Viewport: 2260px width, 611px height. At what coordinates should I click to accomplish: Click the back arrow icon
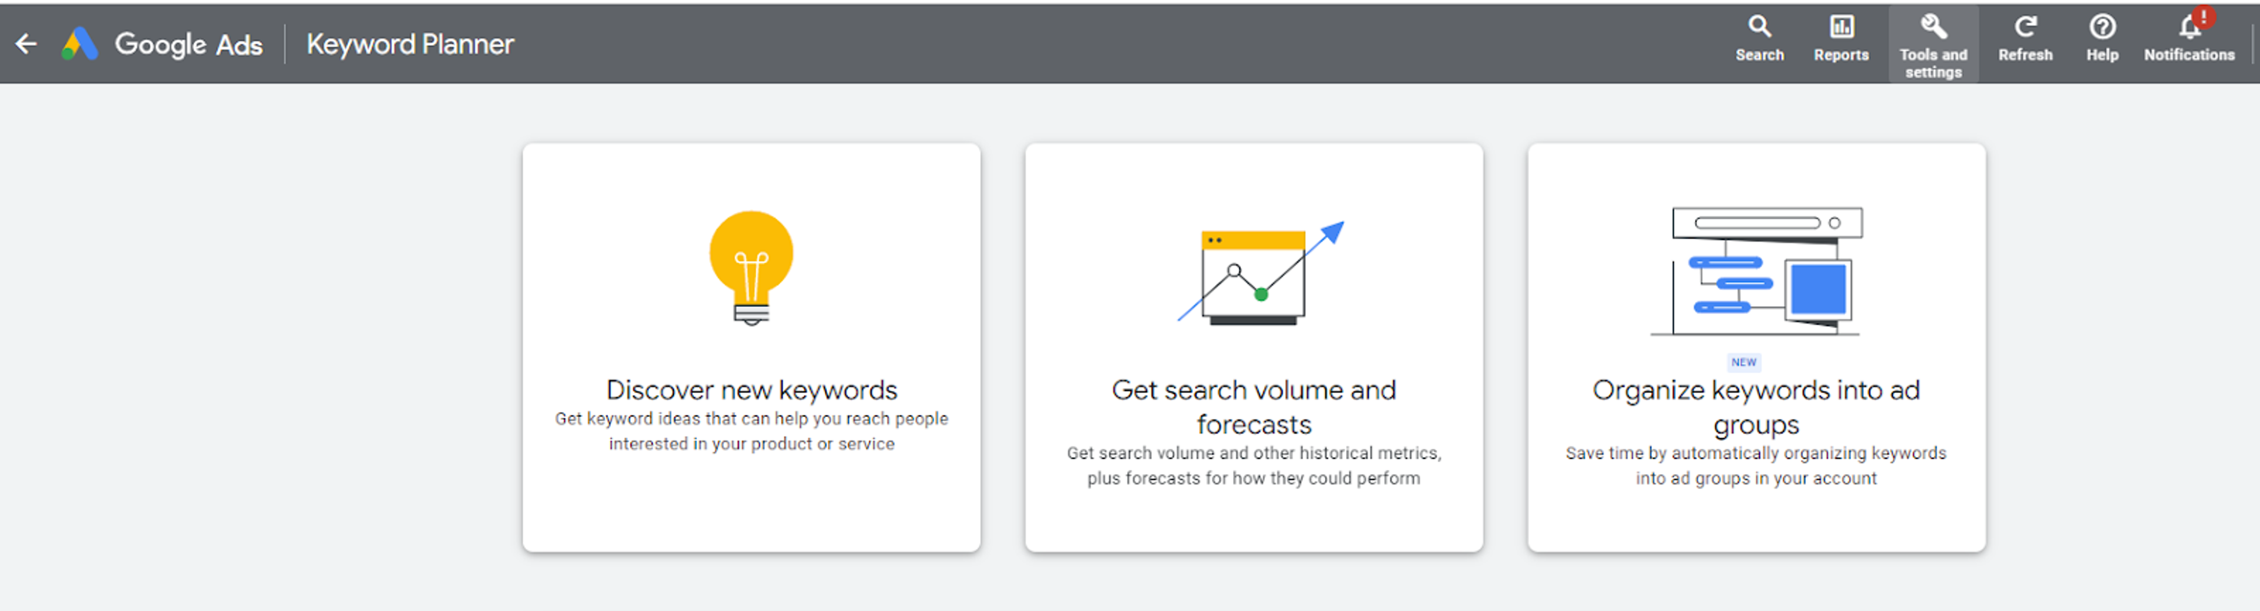tap(26, 44)
